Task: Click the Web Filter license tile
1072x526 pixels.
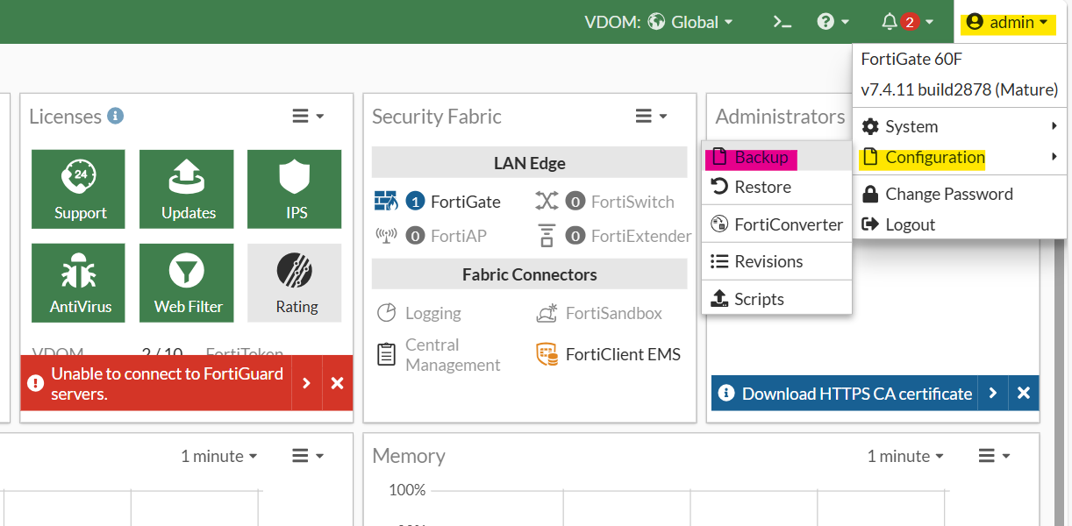Action: click(187, 283)
